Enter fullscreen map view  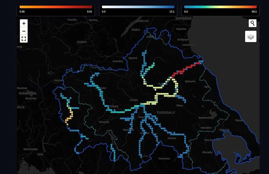click(24, 39)
